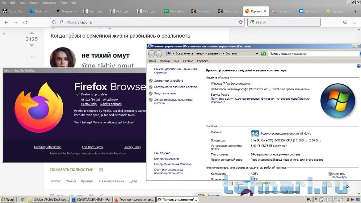Open the Правка menu
The width and height of the screenshot is (361, 203).
165,61
